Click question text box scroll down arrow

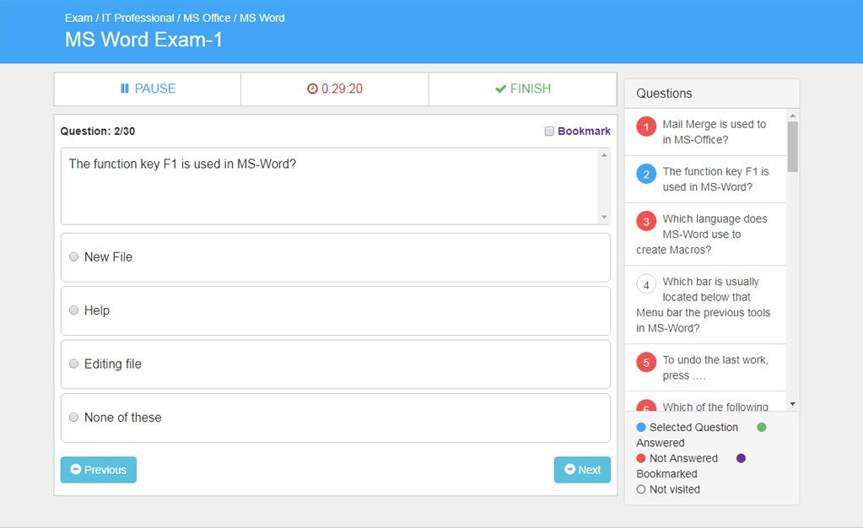tap(604, 217)
